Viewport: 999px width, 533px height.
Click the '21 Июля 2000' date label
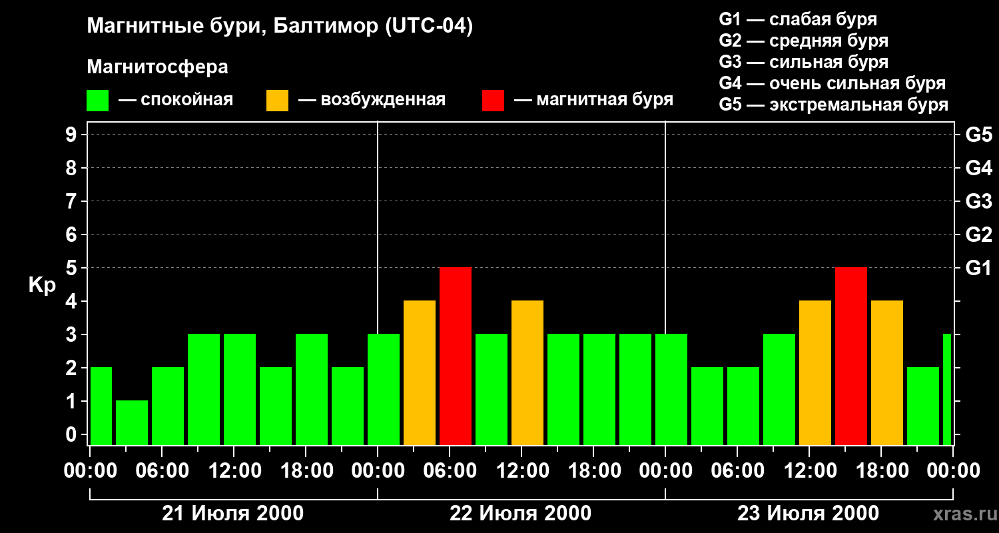233,514
